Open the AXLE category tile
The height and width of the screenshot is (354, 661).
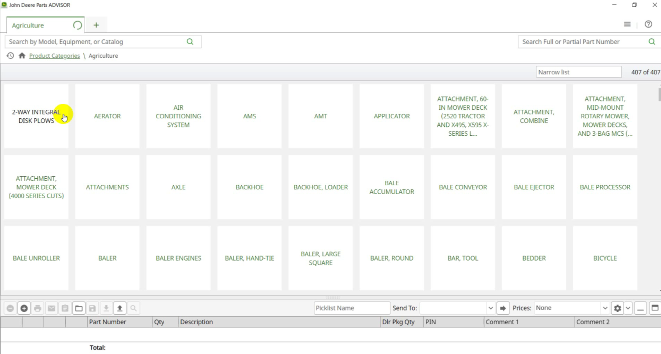click(x=178, y=187)
